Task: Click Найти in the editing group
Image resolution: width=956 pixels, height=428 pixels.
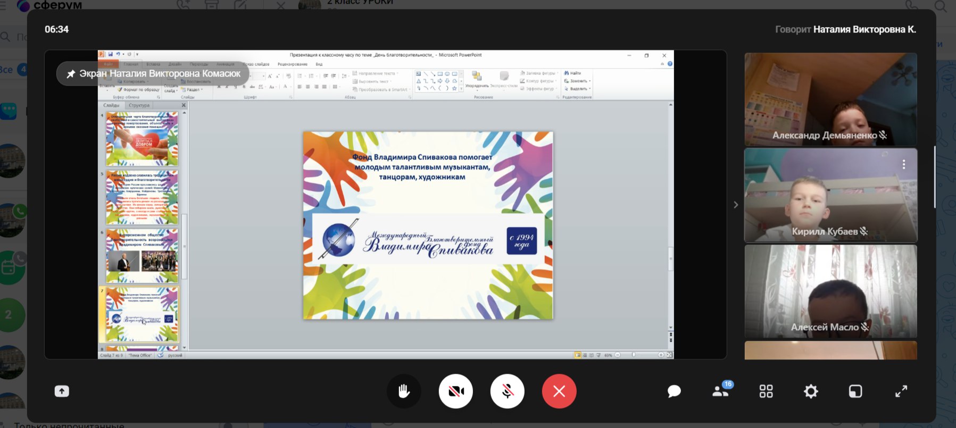Action: click(x=573, y=73)
